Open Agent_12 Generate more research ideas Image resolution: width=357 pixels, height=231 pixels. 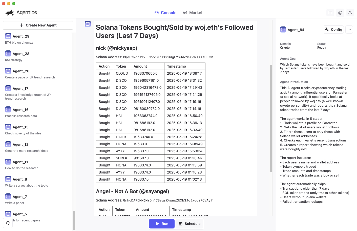click(x=26, y=147)
